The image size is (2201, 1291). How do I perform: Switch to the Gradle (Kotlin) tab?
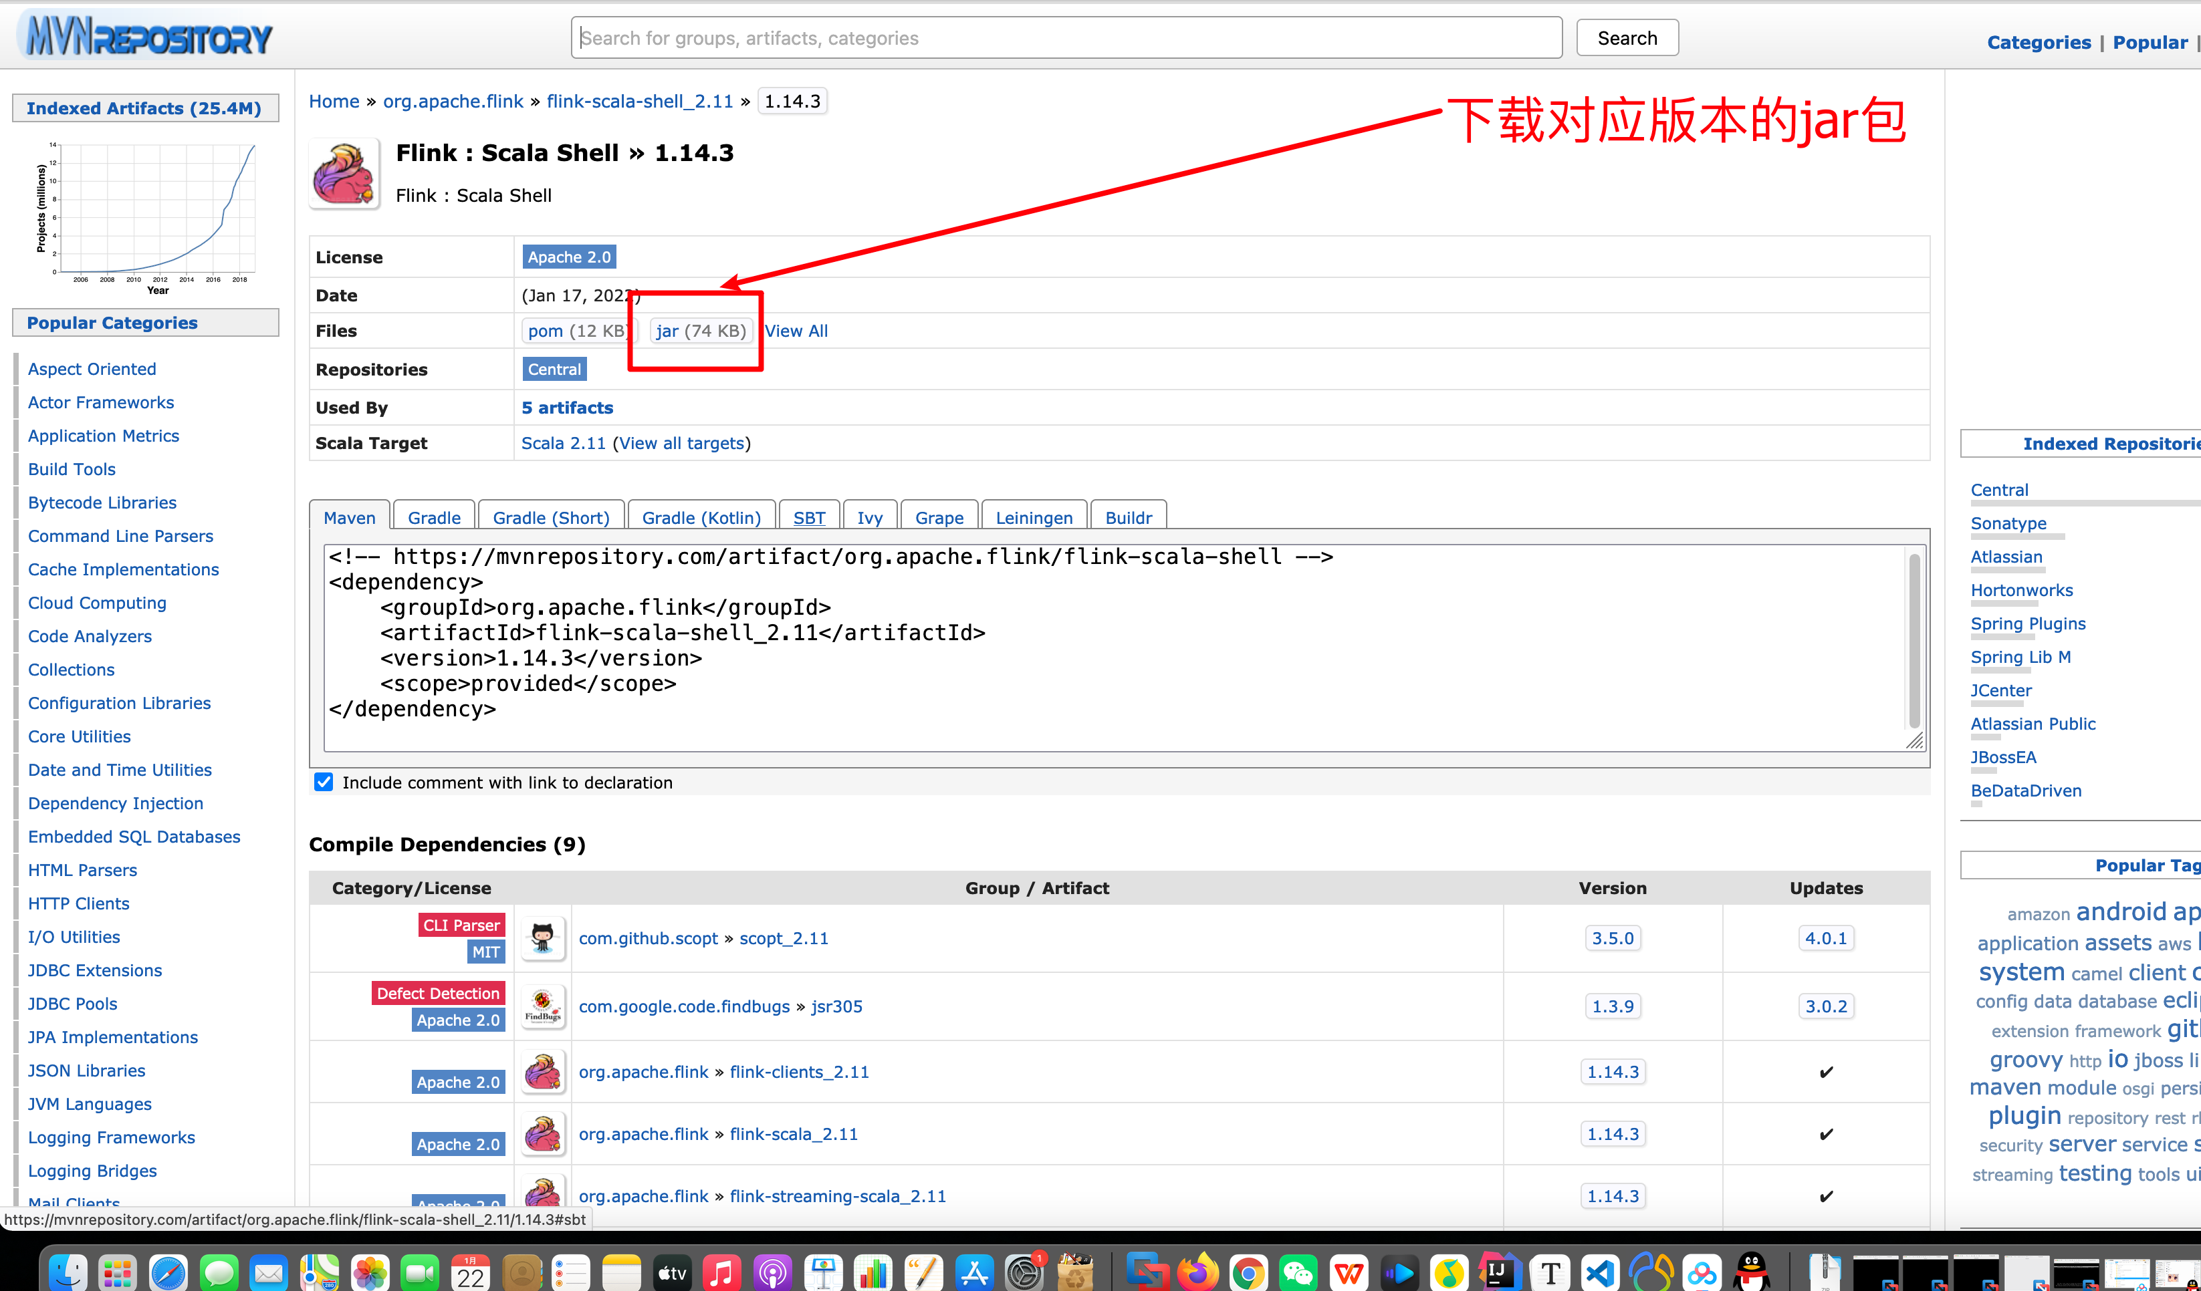(701, 518)
